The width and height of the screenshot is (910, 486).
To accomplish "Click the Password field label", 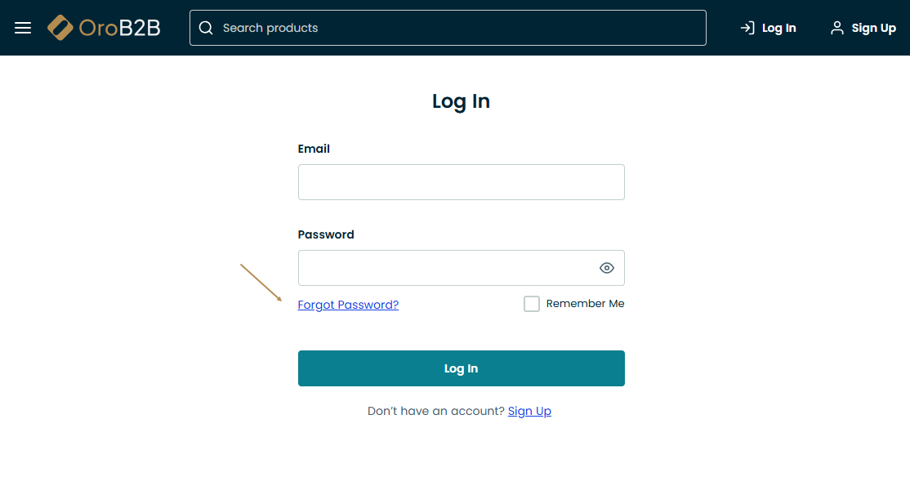I will (x=326, y=234).
